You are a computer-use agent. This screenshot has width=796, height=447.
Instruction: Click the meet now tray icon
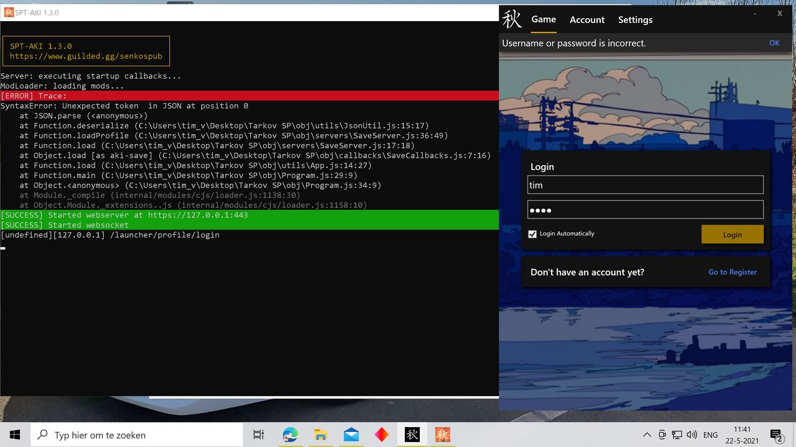(x=662, y=435)
